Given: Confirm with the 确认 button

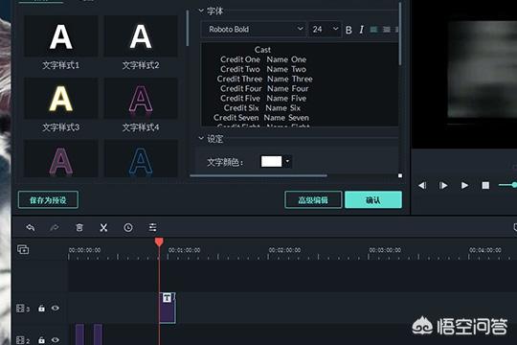Looking at the screenshot, I should coord(373,199).
